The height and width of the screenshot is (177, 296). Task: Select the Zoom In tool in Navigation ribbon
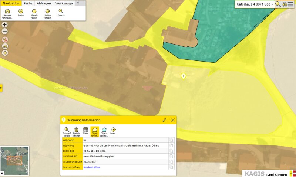(61, 12)
